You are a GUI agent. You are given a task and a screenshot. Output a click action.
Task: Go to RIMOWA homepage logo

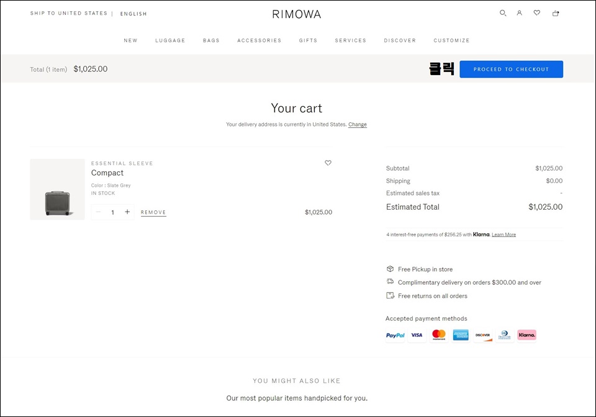(297, 14)
